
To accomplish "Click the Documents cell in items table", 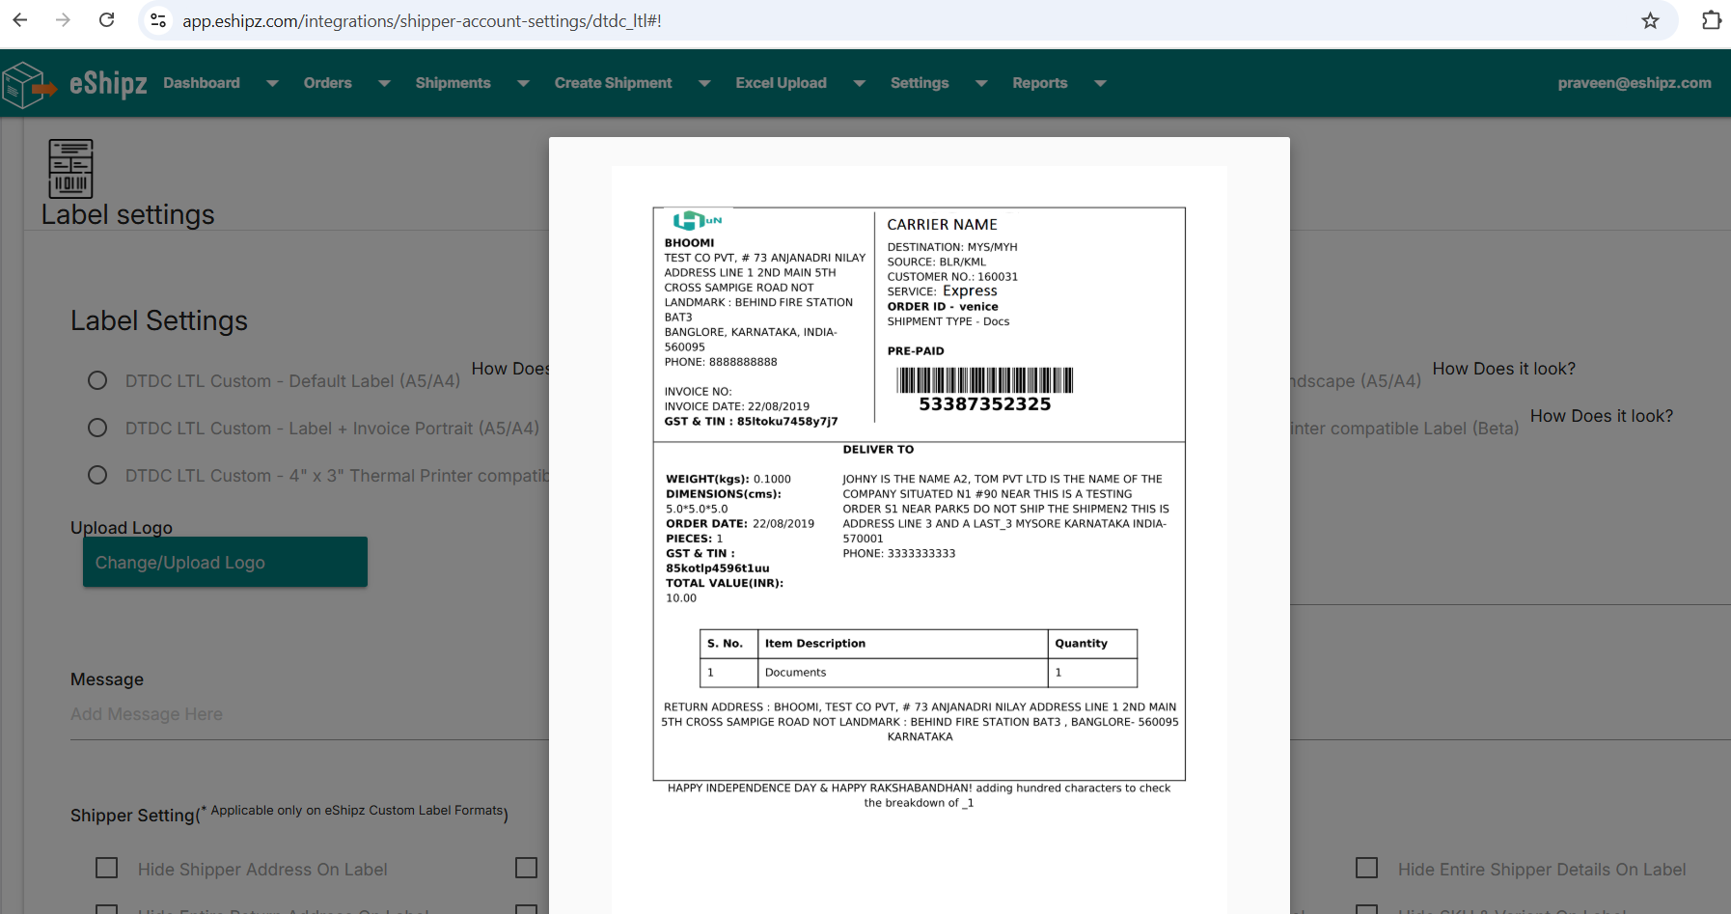I will [796, 673].
